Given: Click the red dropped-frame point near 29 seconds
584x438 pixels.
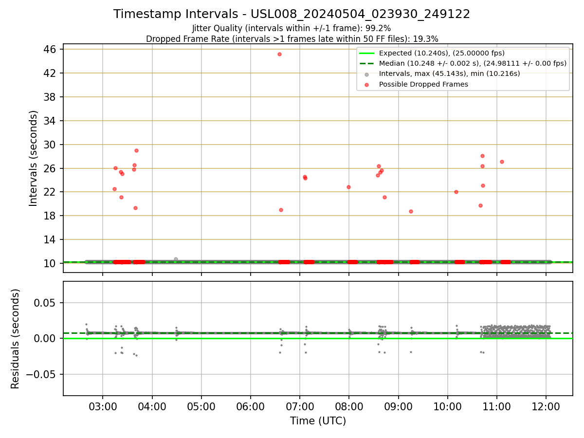Looking at the screenshot, I should click(136, 150).
